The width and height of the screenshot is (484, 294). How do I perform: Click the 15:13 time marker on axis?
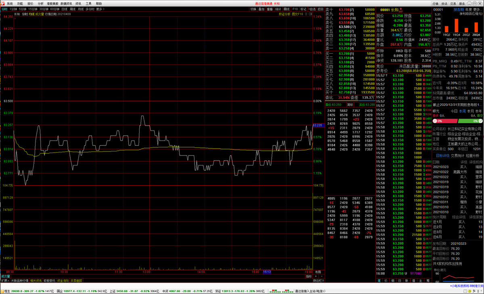pyautogui.click(x=267, y=272)
